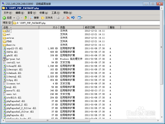
Task: Select the license.txt document icon
Action: point(5,83)
